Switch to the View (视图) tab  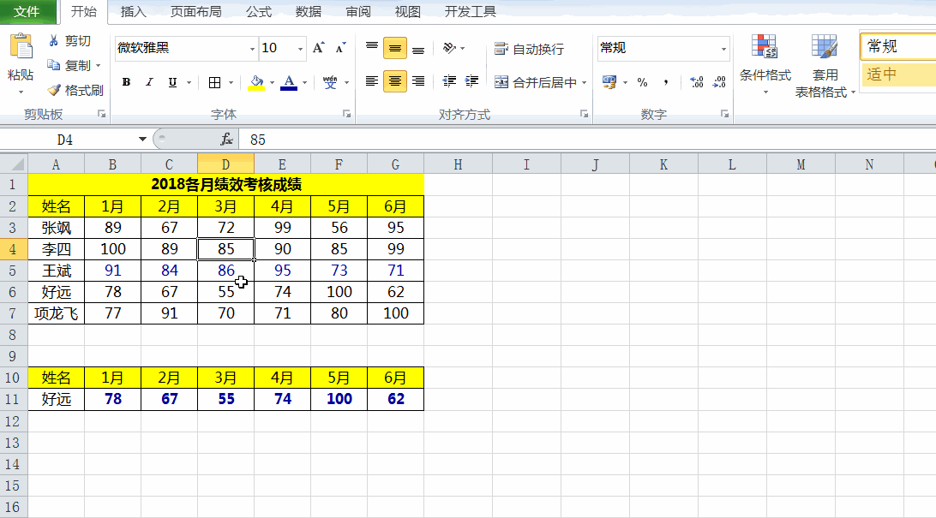point(408,11)
